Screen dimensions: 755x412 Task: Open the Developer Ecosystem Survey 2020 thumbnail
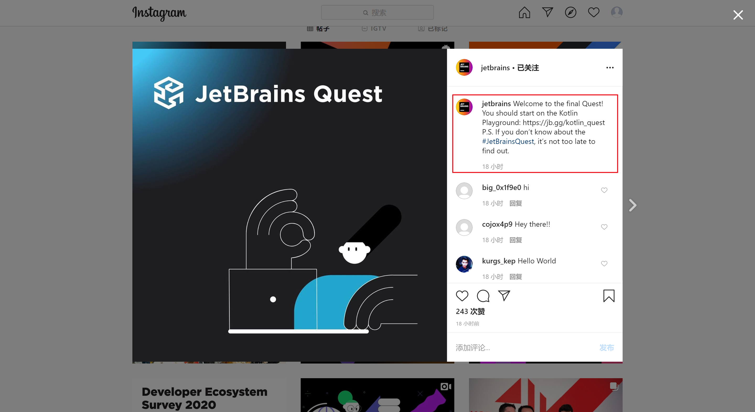pyautogui.click(x=209, y=395)
